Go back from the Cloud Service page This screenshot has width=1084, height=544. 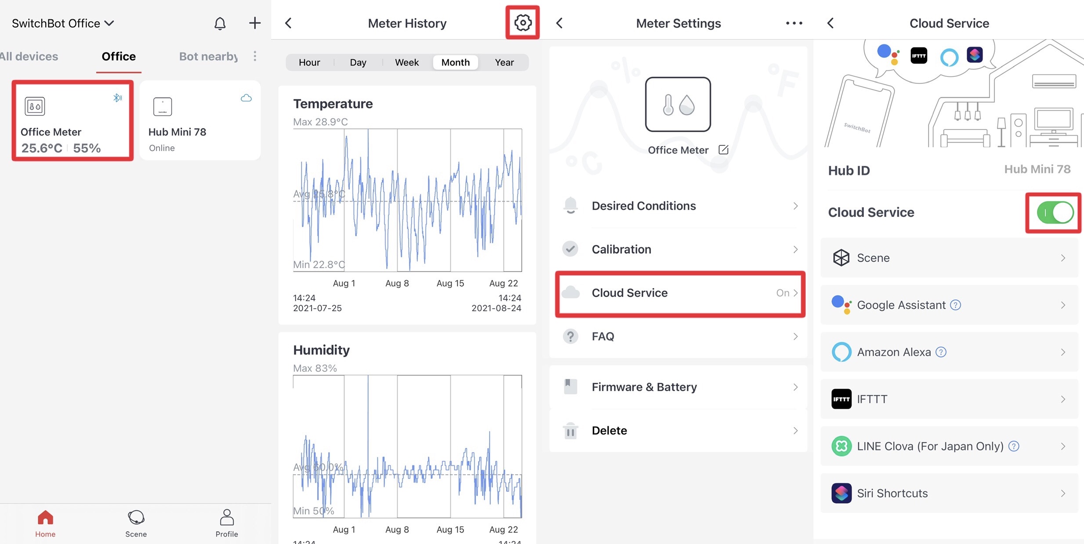tap(830, 23)
